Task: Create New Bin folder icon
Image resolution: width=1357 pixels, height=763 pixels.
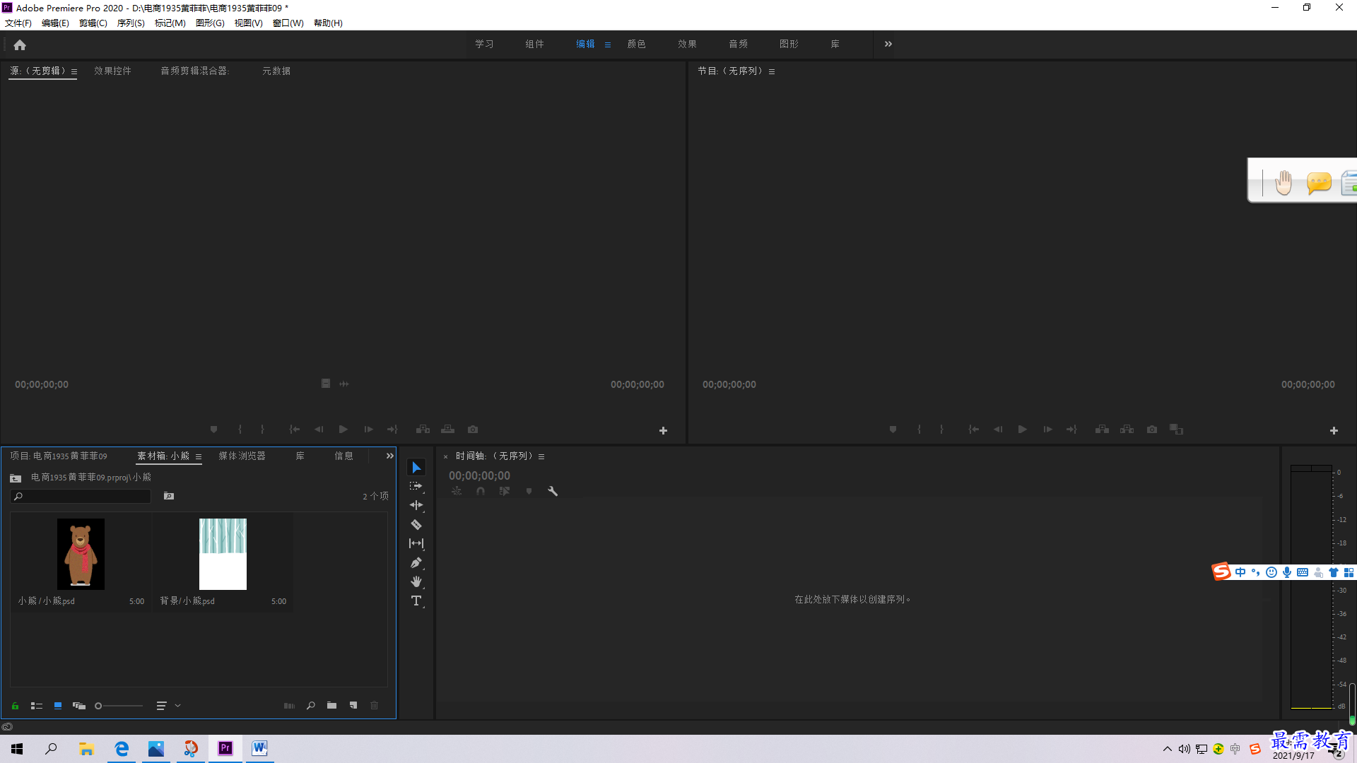Action: coord(331,706)
